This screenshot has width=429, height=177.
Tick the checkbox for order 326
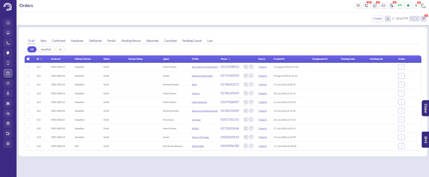[28, 76]
